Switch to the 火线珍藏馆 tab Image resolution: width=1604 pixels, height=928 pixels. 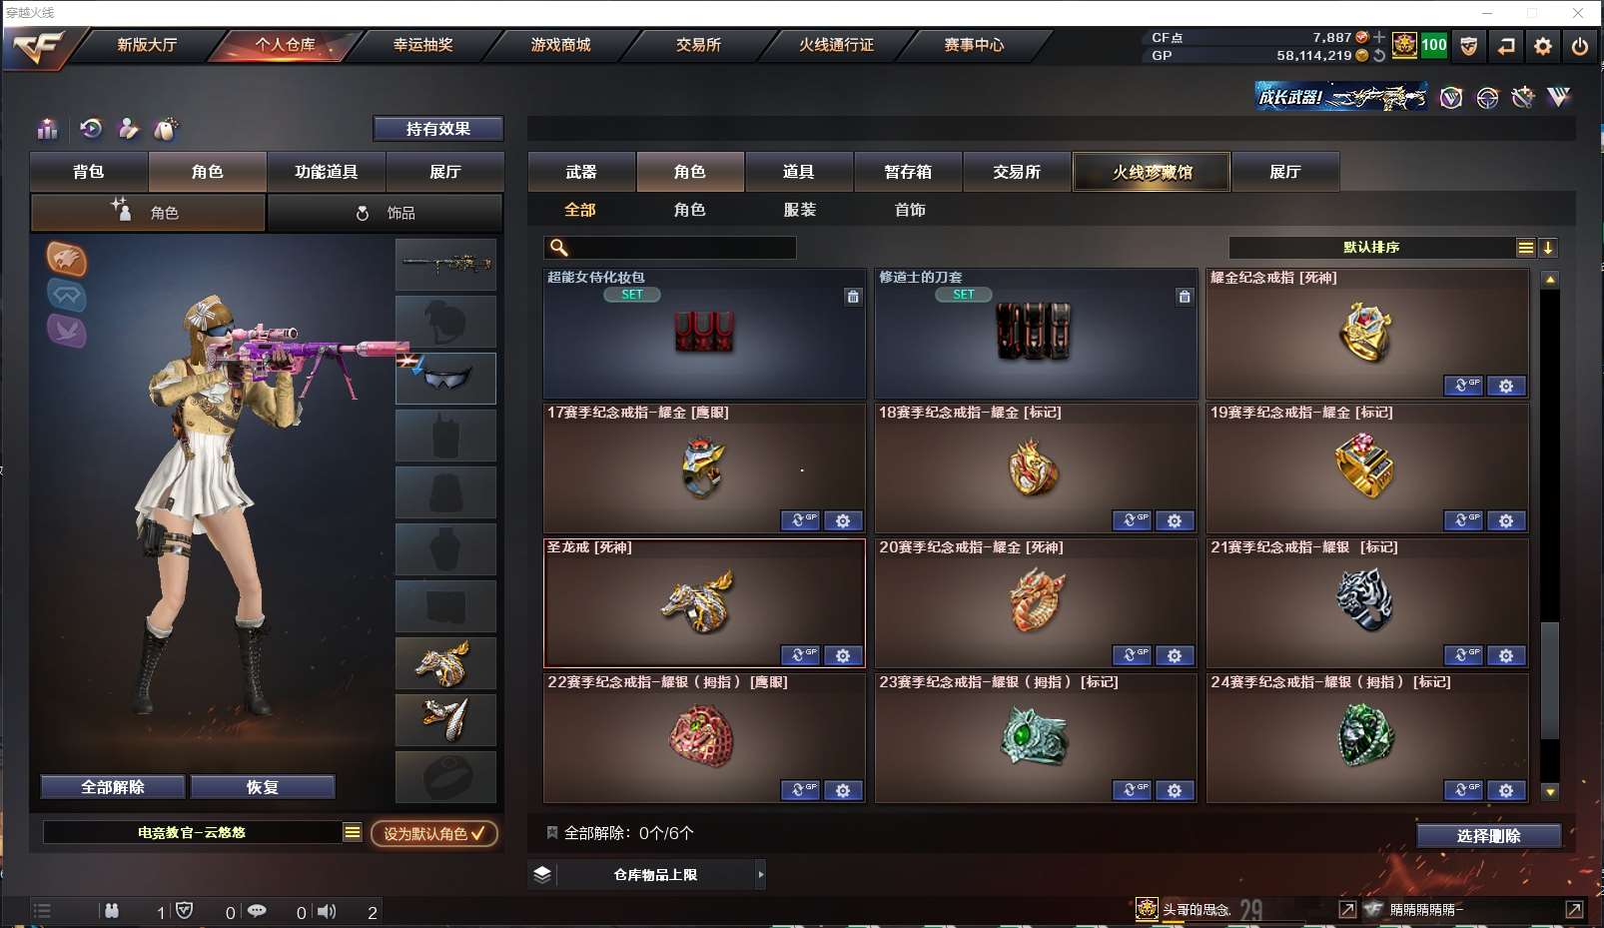tap(1152, 172)
